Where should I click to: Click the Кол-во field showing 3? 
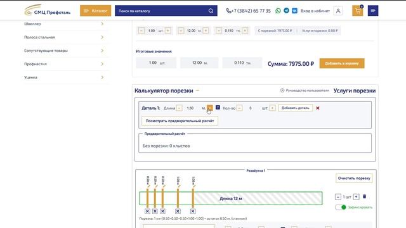[x=251, y=108]
